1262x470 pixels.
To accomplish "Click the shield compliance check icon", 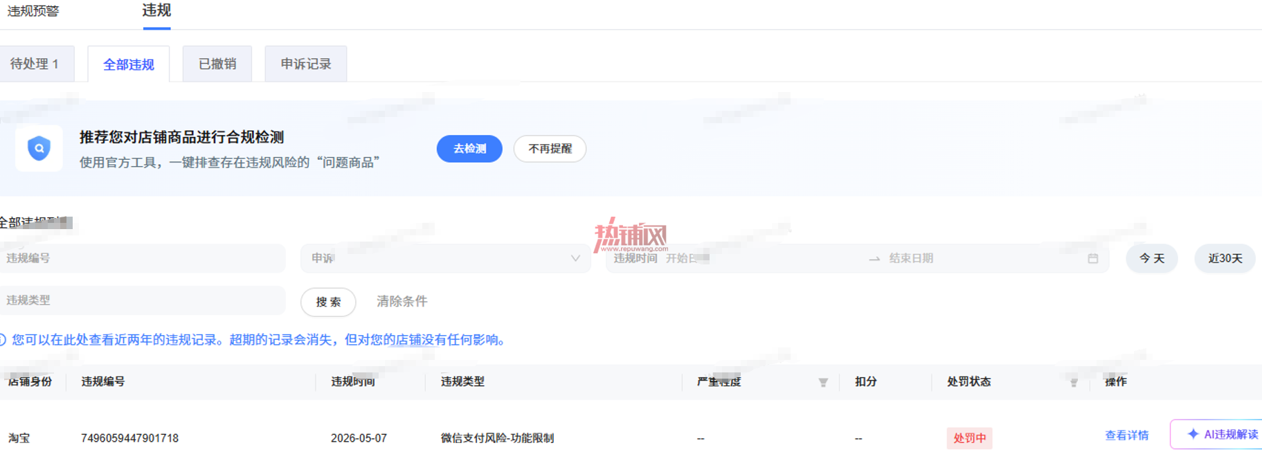I will pyautogui.click(x=39, y=148).
